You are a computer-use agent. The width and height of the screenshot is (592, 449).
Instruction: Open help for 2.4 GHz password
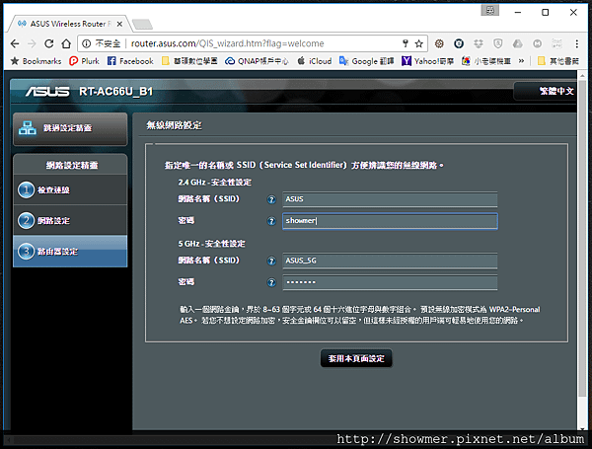(271, 221)
